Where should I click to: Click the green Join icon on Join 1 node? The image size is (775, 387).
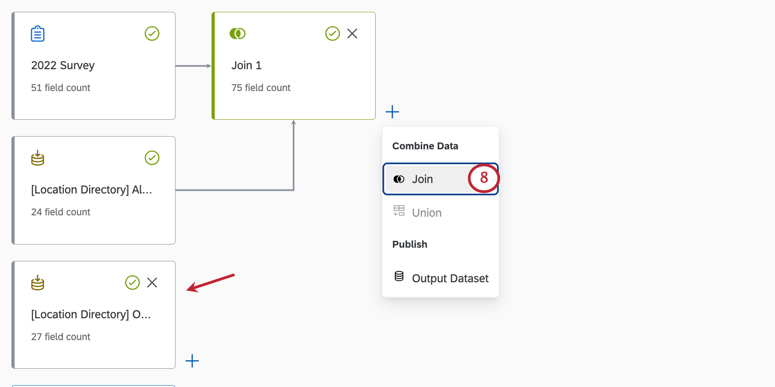[238, 33]
